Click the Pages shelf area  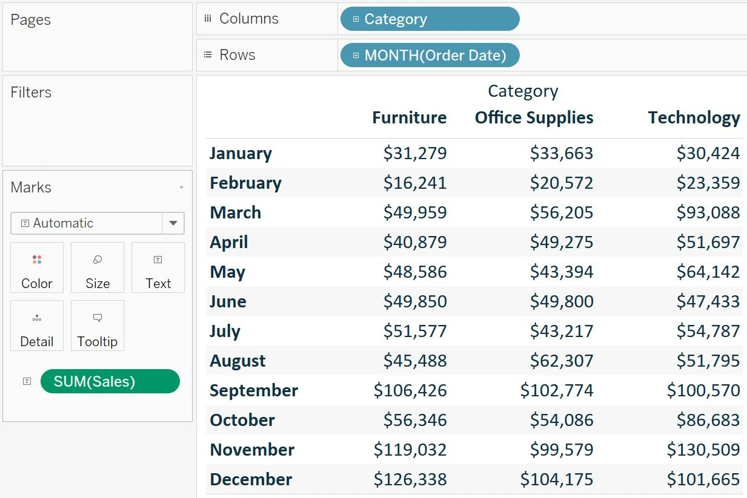point(97,36)
